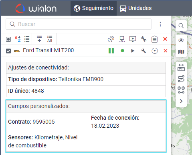Open the distance ruler tool on map

181,67
